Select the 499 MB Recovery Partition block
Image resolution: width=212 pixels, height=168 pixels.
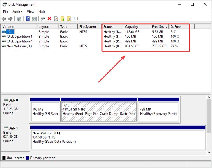[x=158, y=112]
